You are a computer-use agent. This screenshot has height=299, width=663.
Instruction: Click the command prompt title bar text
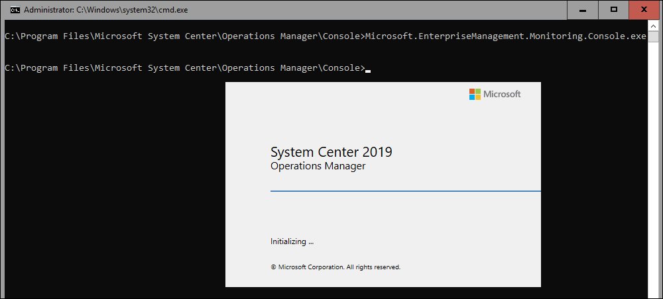(106, 10)
